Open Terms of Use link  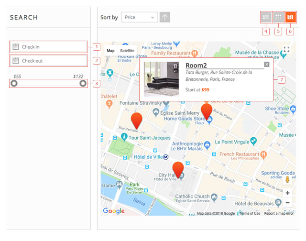tap(250, 213)
